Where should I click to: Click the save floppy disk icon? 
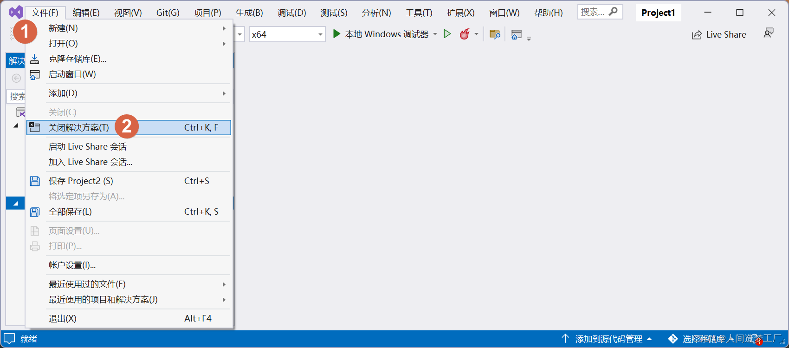click(x=35, y=181)
